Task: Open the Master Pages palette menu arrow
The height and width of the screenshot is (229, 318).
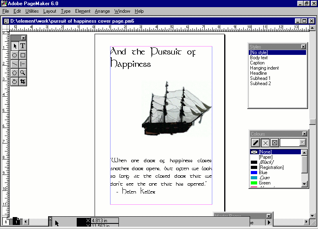Action: [269, 223]
